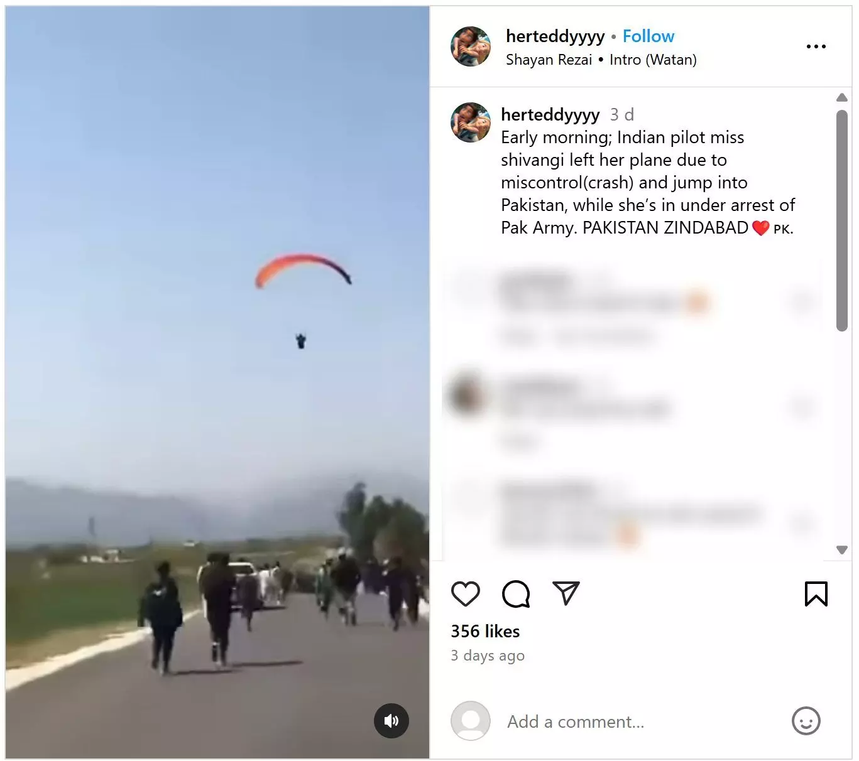The image size is (859, 761).
Task: Follow the herteddyyyy account
Action: click(648, 36)
